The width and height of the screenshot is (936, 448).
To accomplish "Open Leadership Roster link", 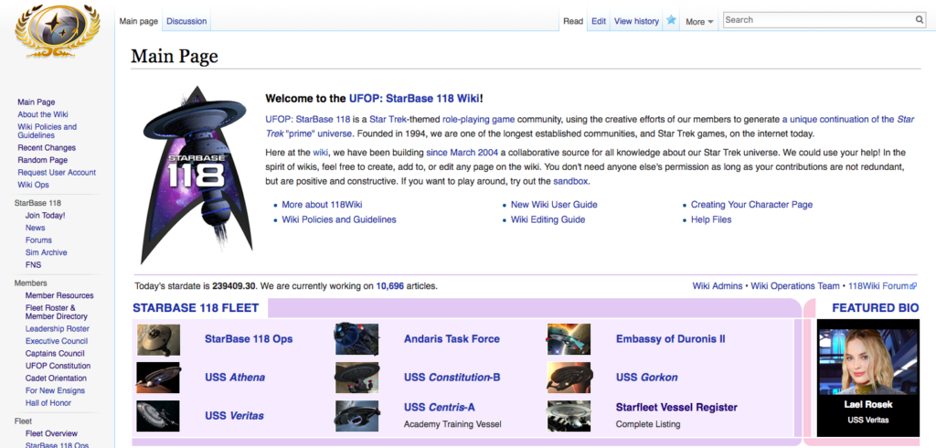I will (x=58, y=328).
